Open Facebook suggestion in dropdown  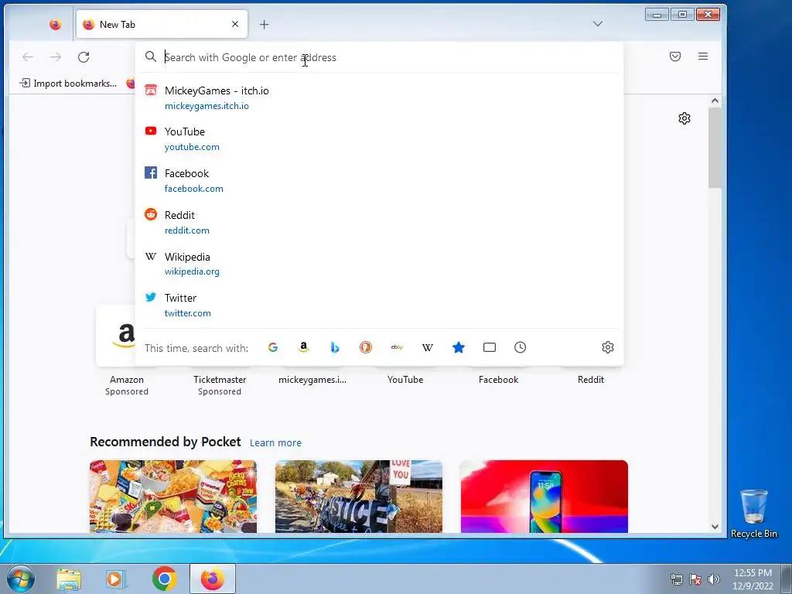pos(379,180)
